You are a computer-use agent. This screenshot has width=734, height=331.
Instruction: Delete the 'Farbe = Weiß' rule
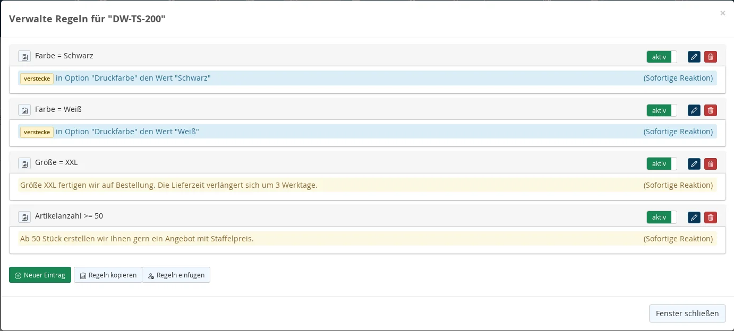[x=711, y=110]
